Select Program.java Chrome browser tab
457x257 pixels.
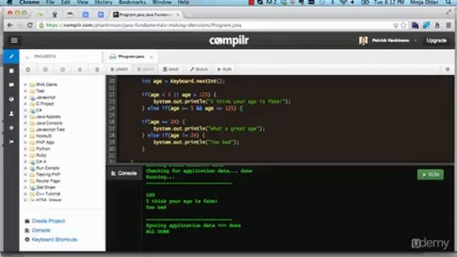(x=146, y=14)
